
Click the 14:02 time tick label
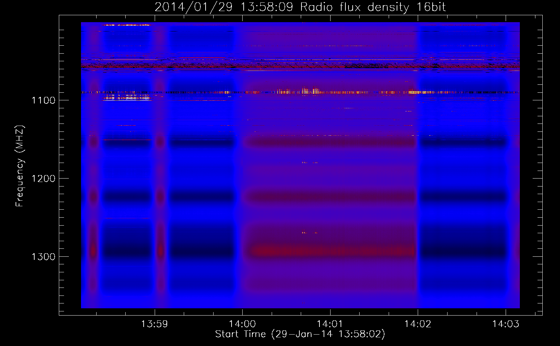pyautogui.click(x=418, y=324)
